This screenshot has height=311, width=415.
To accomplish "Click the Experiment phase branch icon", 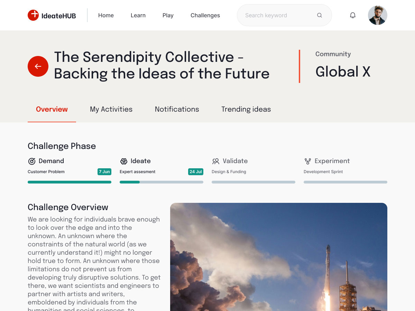I will 308,161.
